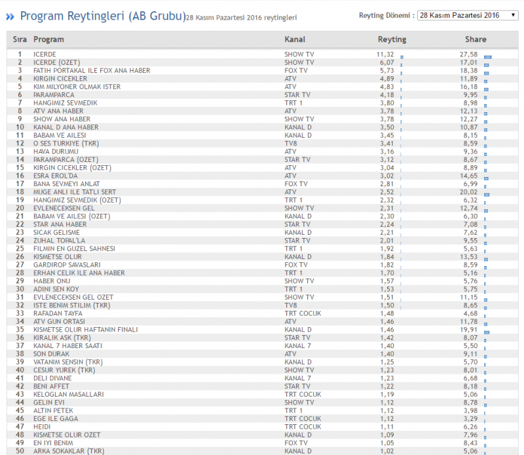Click the ALTIN PETEK program

pos(53,410)
